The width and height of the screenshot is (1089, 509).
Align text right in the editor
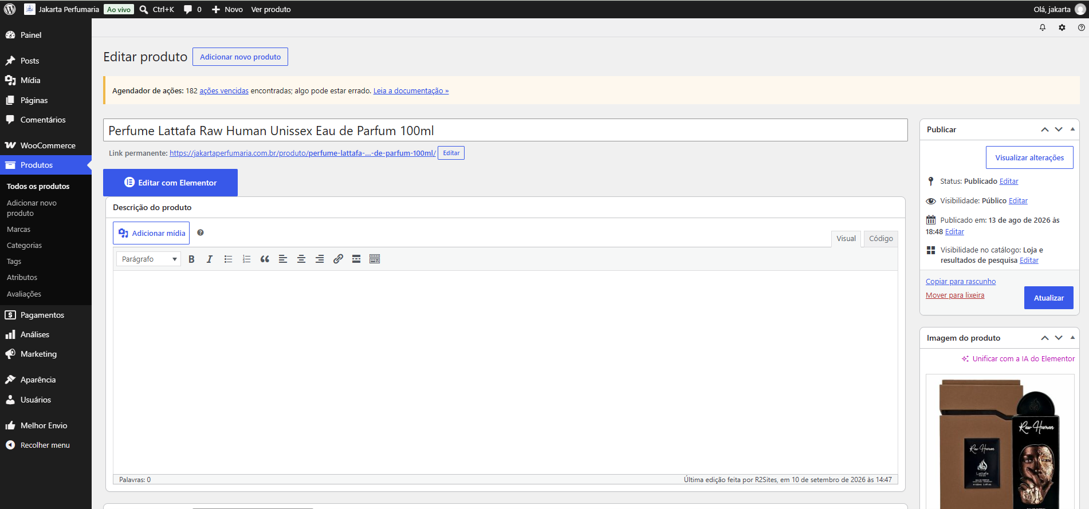point(320,259)
